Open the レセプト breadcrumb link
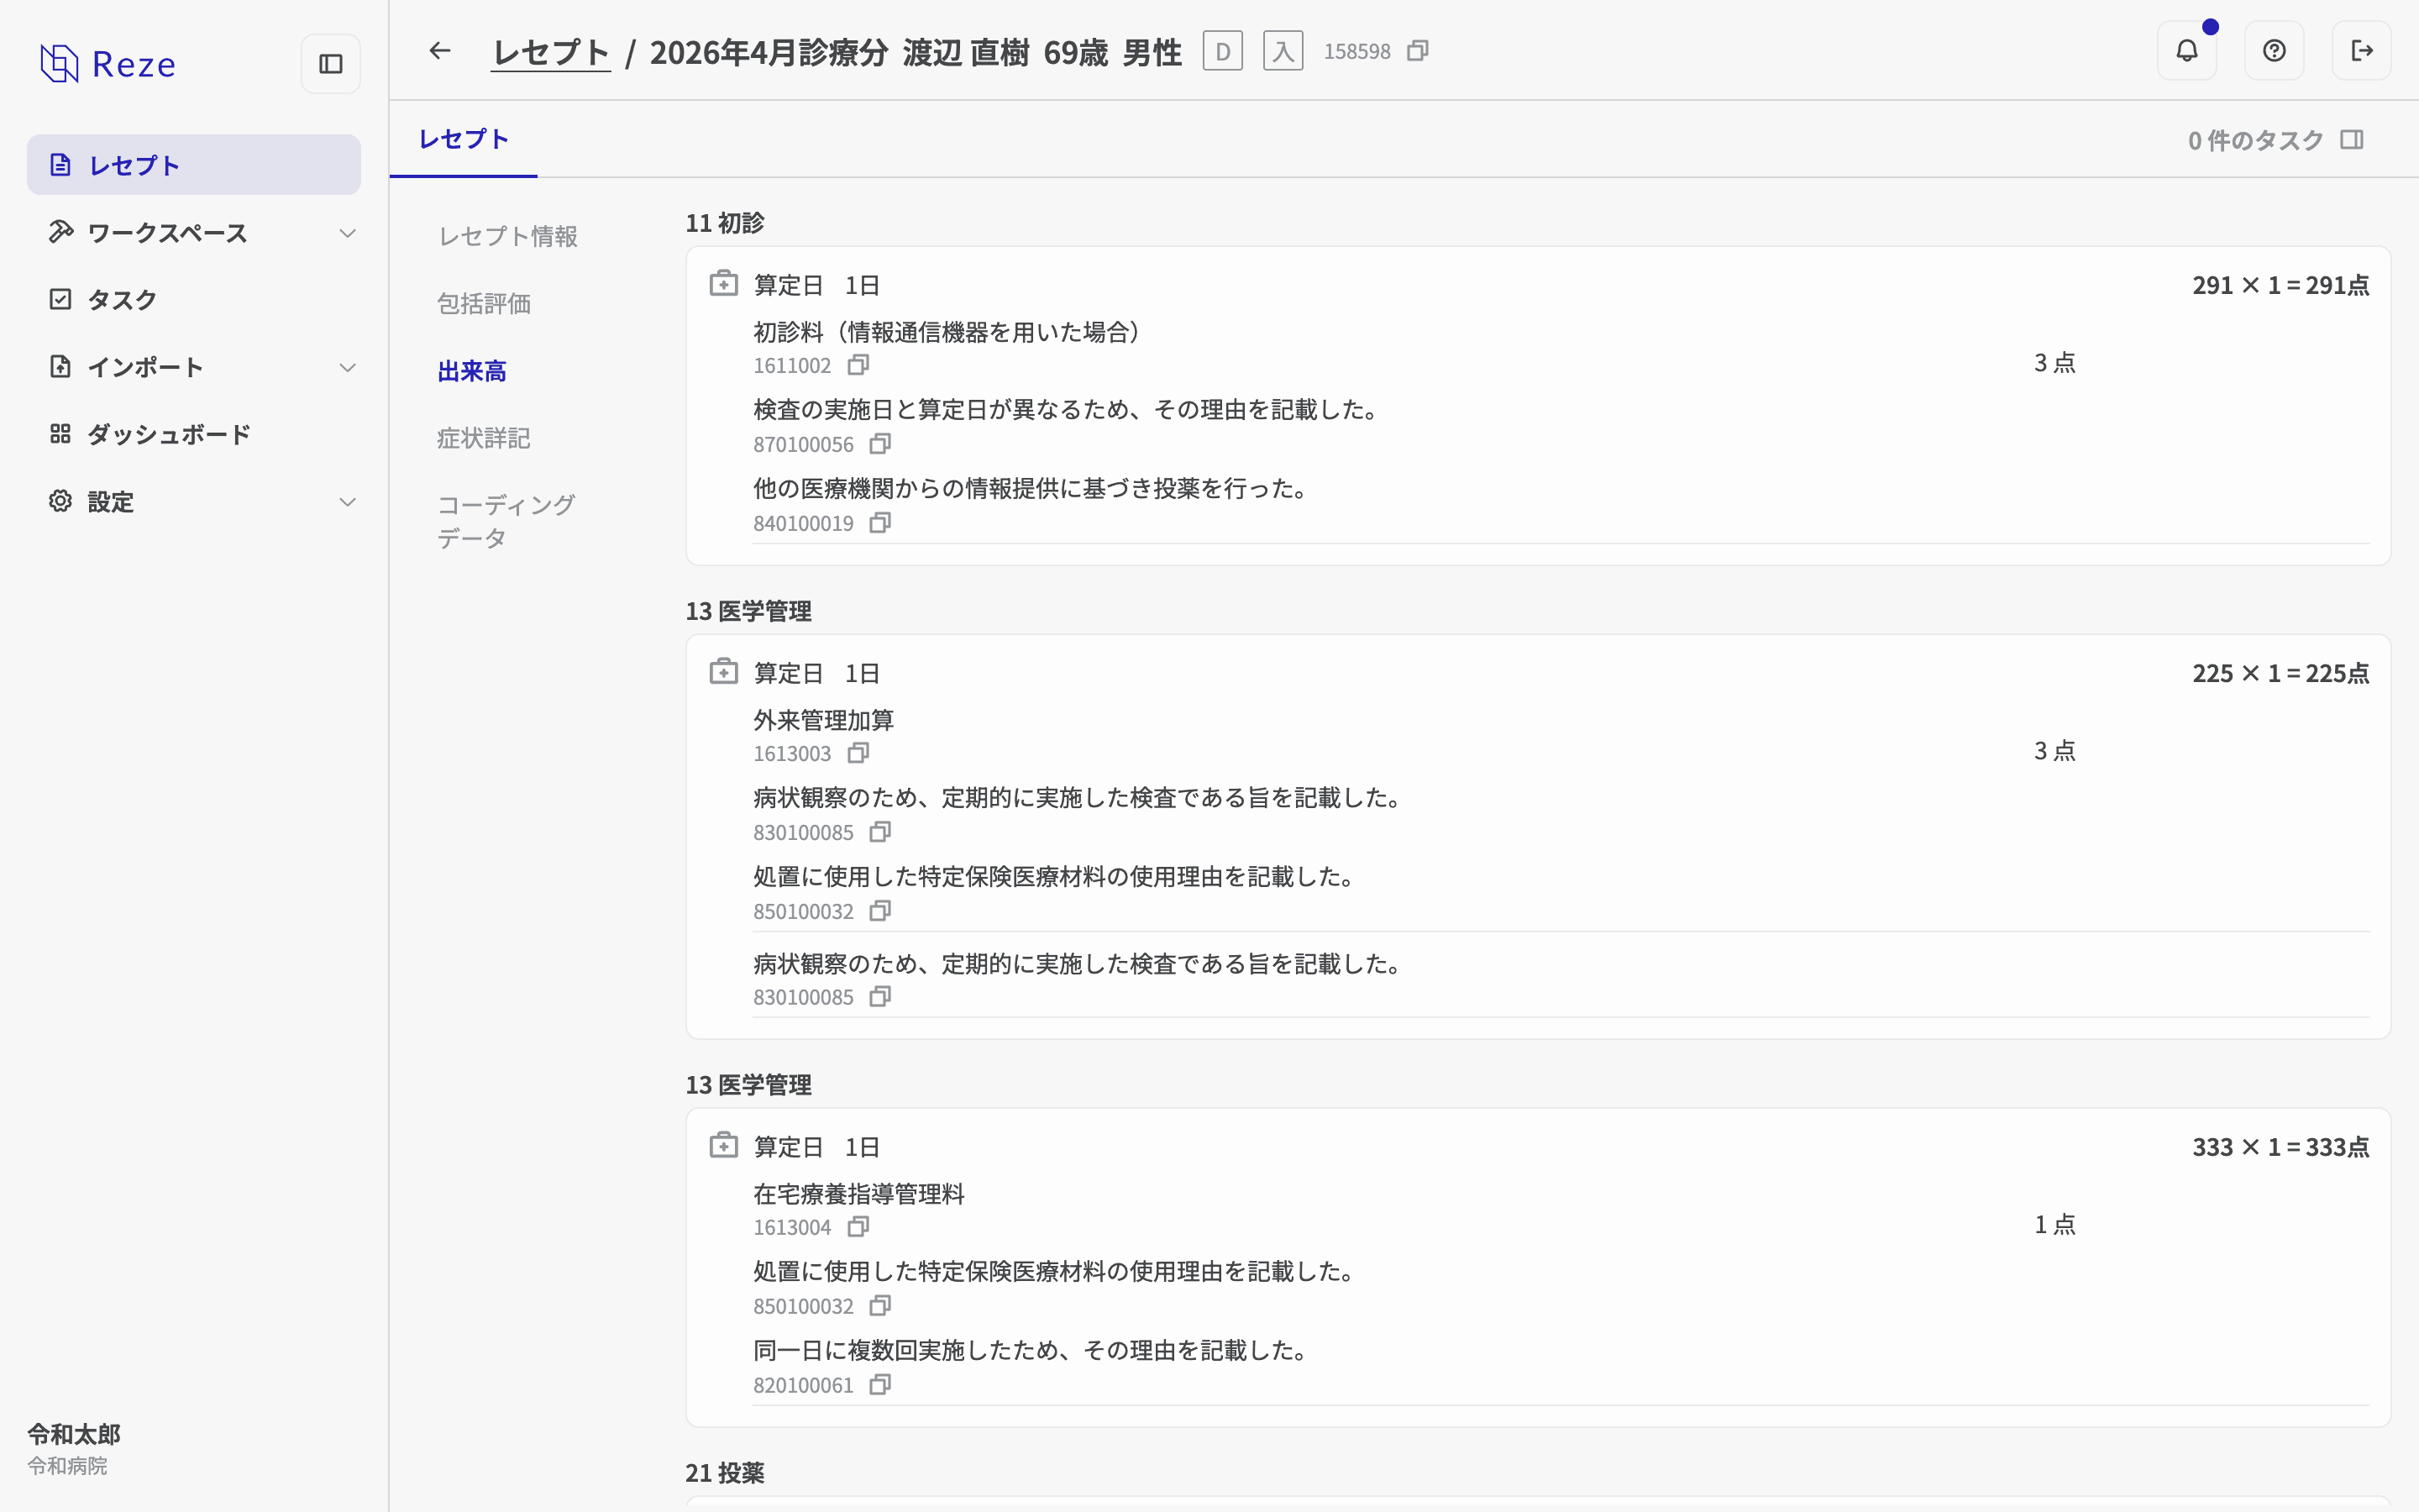 click(x=551, y=52)
